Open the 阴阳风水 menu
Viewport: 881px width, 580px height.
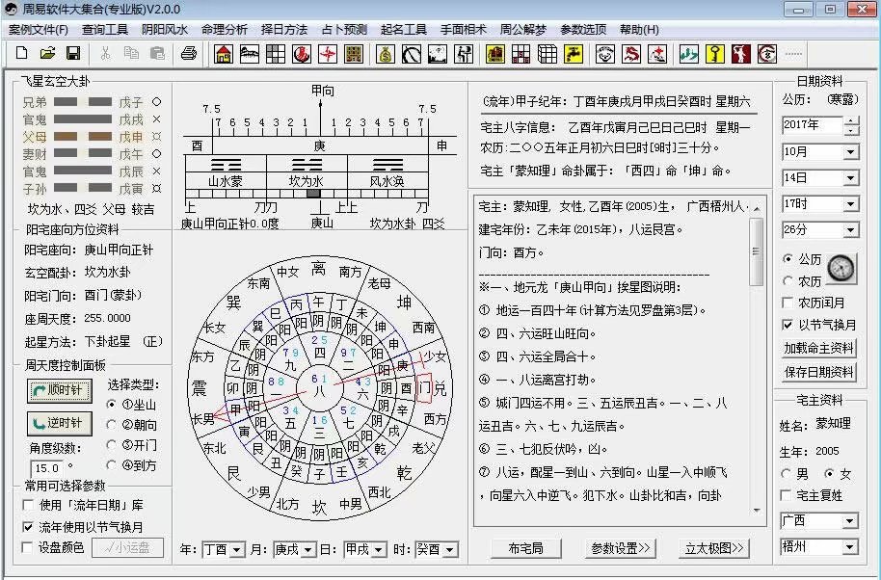click(x=165, y=29)
